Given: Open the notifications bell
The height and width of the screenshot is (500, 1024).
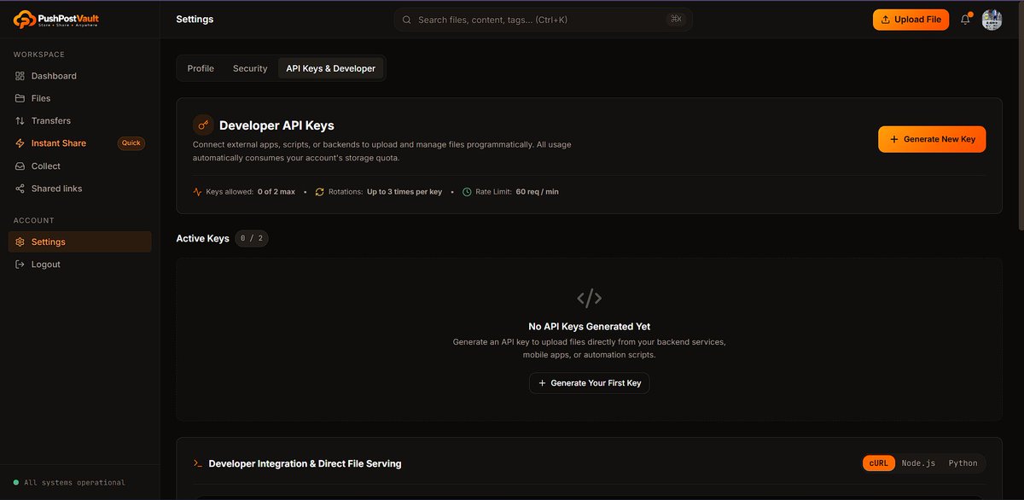Looking at the screenshot, I should [x=965, y=20].
